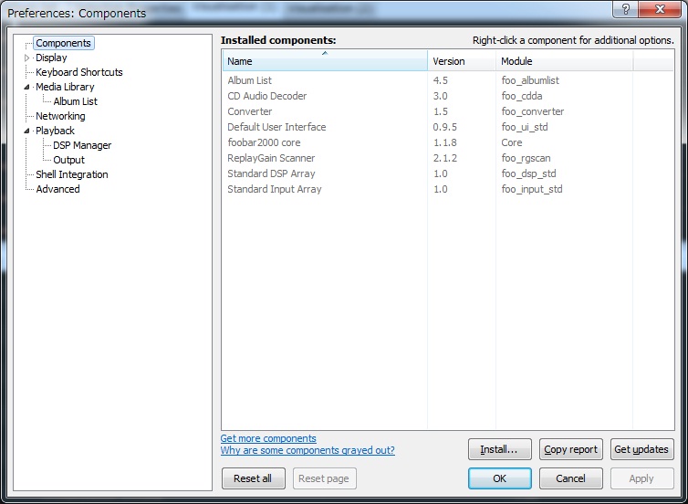Screen dimensions: 688x504
Task: Select Standard Input Array component
Action: click(x=447, y=189)
